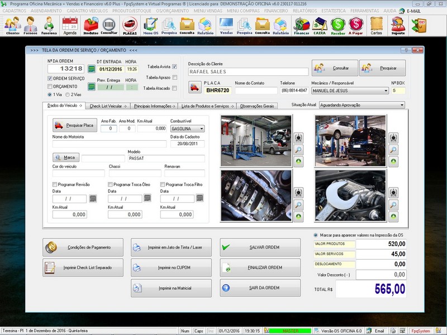This screenshot has height=335, width=447.
Task: Open the CAIXA cash register icon
Action: [x=320, y=25]
